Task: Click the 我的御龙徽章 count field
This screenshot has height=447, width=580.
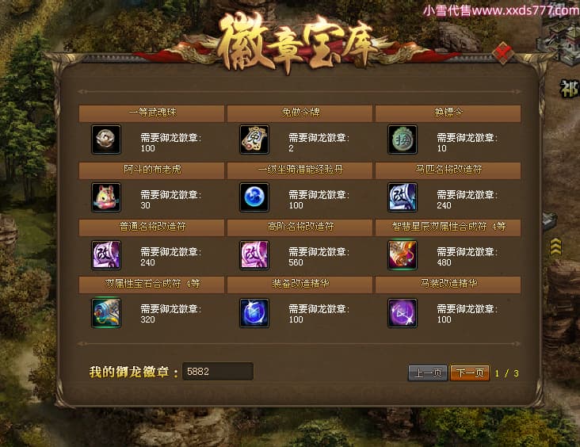Action: (218, 371)
